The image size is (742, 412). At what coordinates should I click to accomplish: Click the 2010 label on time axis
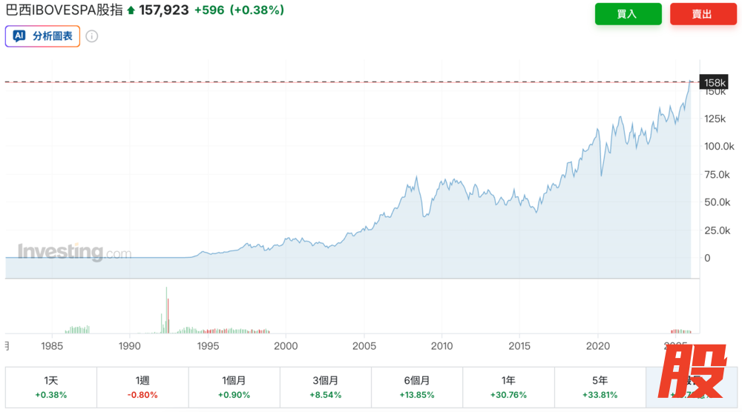441,346
